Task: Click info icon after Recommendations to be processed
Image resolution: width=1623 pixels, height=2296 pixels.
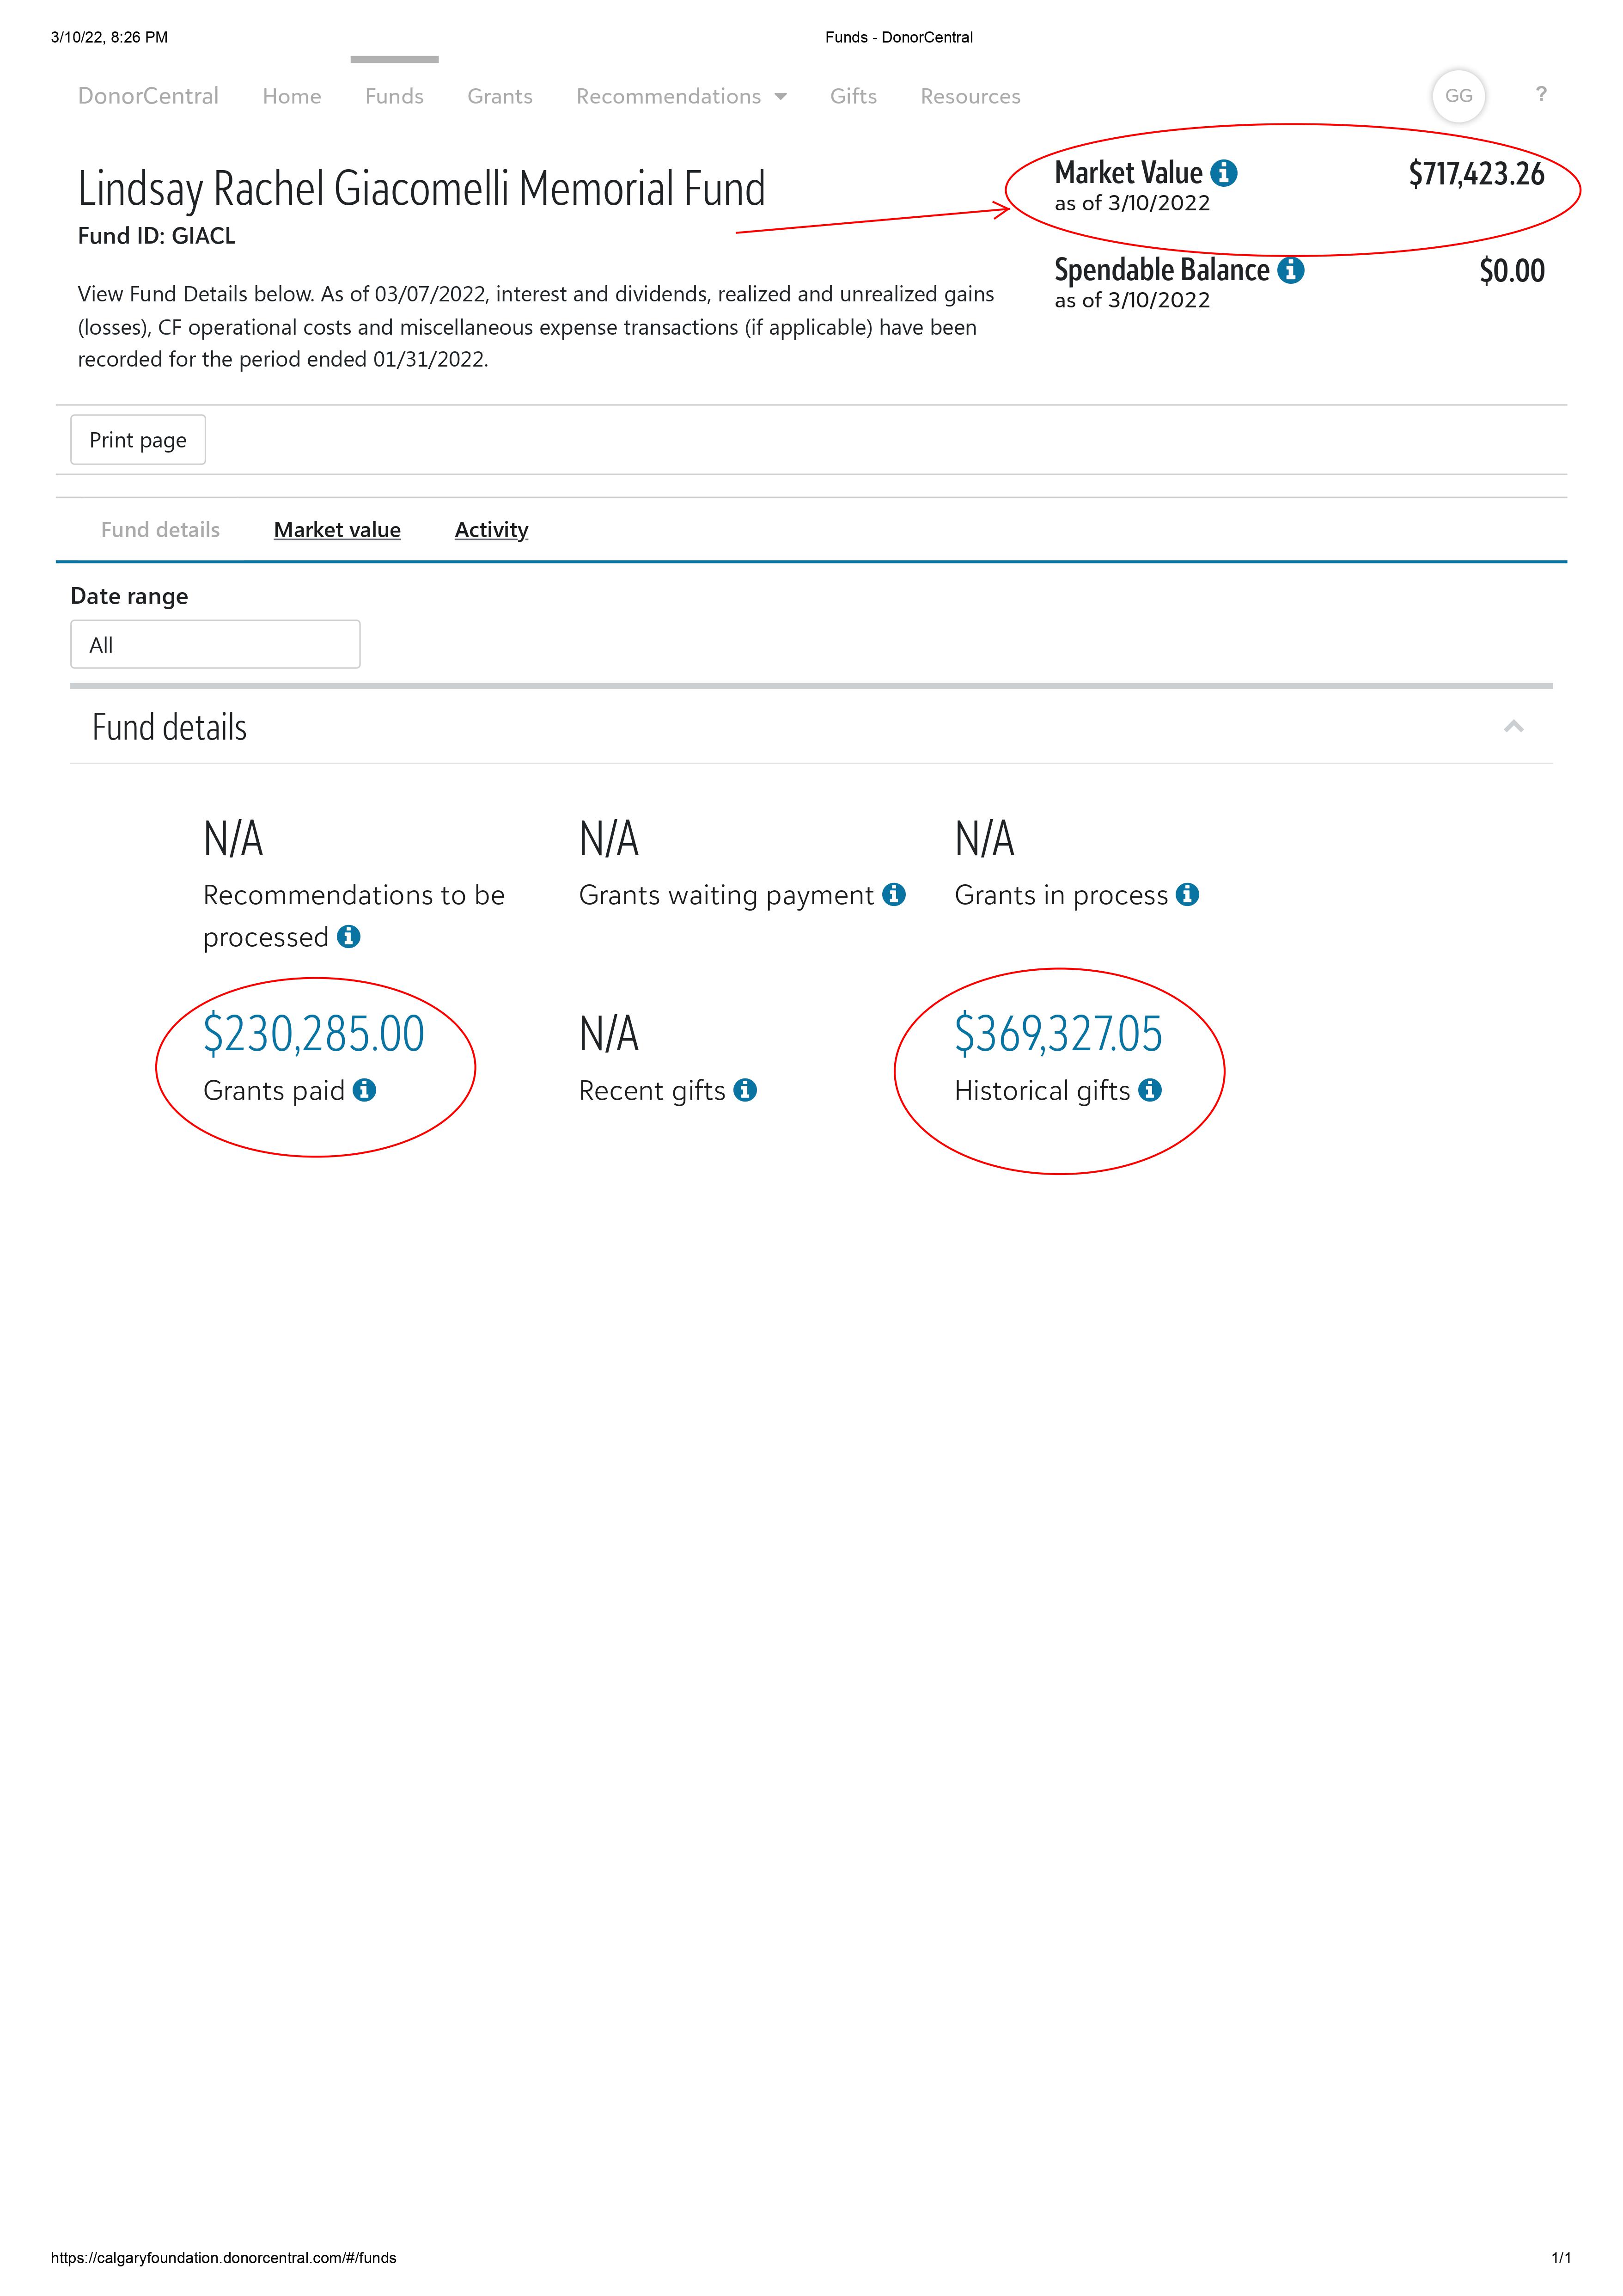Action: pyautogui.click(x=348, y=937)
